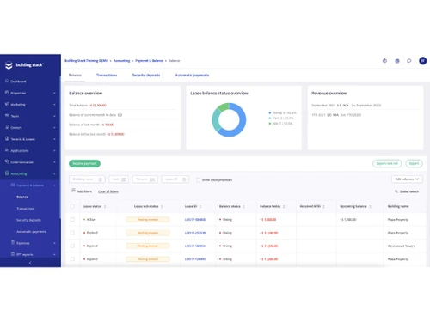This screenshot has width=430, height=322.
Task: Click the clock icon in top bar
Action: [x=384, y=61]
